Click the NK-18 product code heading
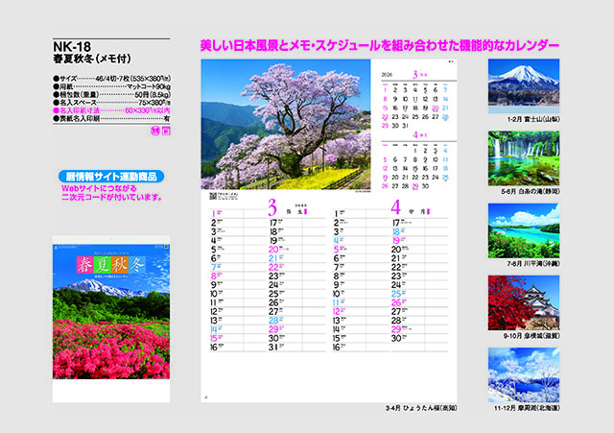This screenshot has height=433, width=614. click(72, 47)
